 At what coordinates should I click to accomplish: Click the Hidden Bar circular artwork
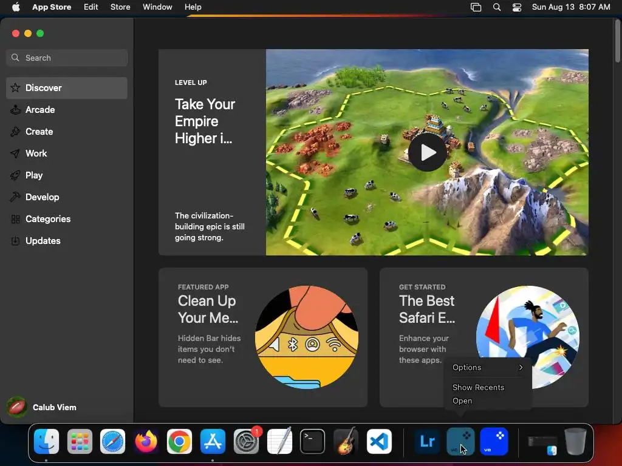307,337
